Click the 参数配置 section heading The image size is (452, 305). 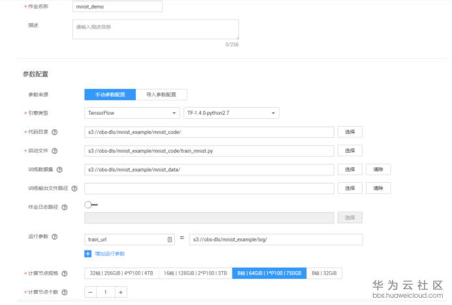(35, 74)
